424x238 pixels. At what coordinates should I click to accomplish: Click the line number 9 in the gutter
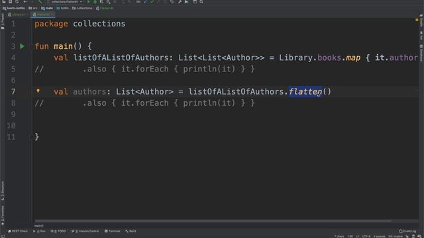point(13,114)
